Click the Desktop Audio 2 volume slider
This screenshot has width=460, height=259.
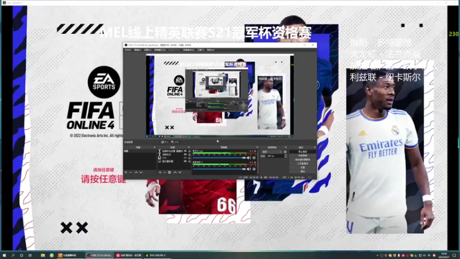click(x=219, y=169)
